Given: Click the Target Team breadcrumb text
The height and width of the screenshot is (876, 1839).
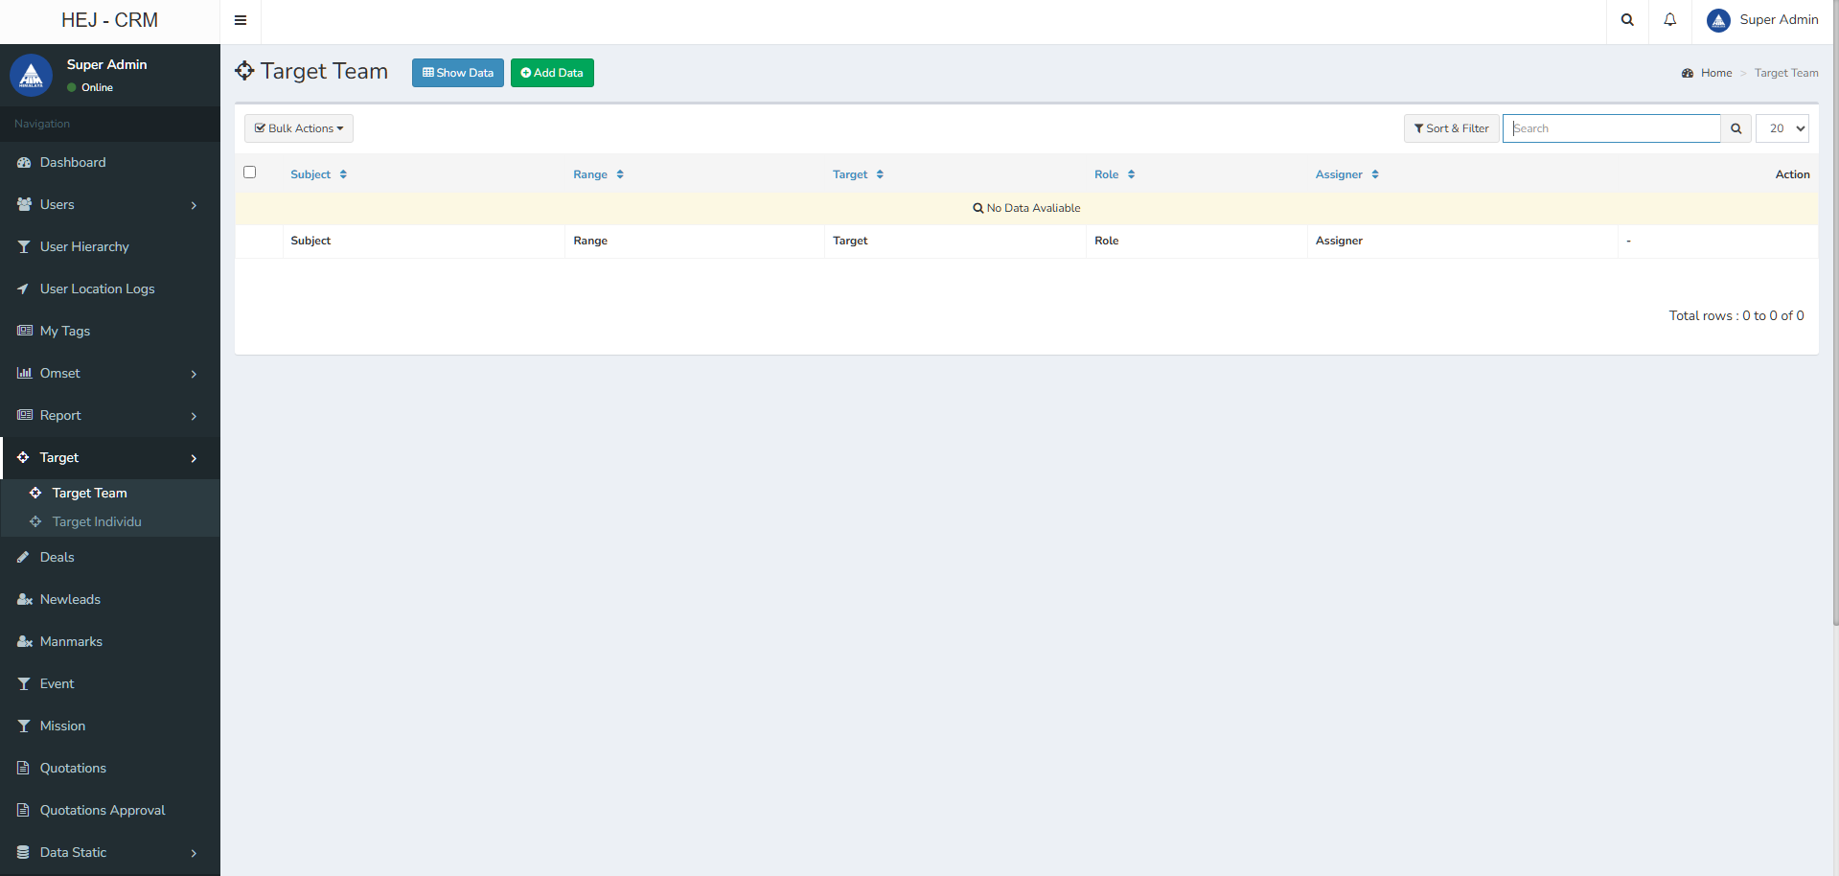Looking at the screenshot, I should pos(1786,73).
